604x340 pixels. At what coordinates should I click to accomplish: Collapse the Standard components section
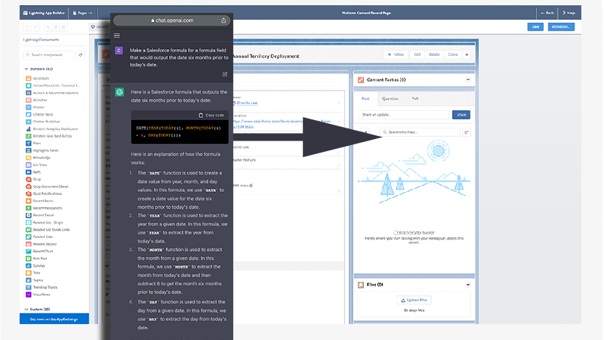click(26, 69)
